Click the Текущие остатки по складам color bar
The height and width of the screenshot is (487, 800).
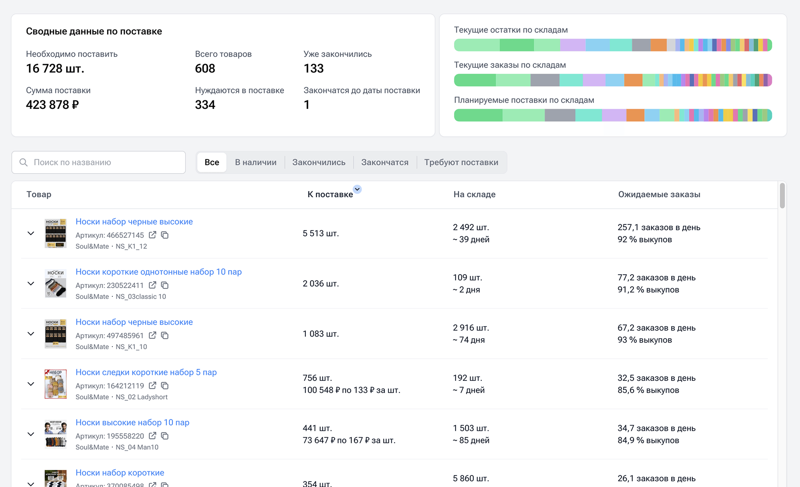[x=613, y=45]
